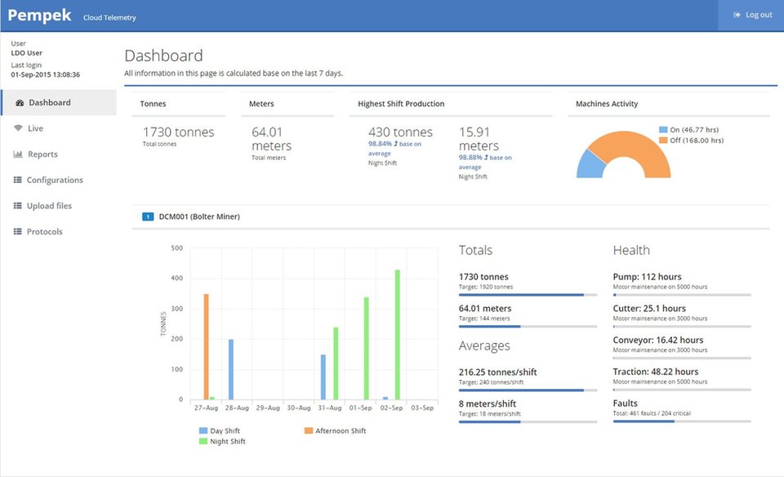Click the Protocols list icon
784x477 pixels.
point(18,232)
